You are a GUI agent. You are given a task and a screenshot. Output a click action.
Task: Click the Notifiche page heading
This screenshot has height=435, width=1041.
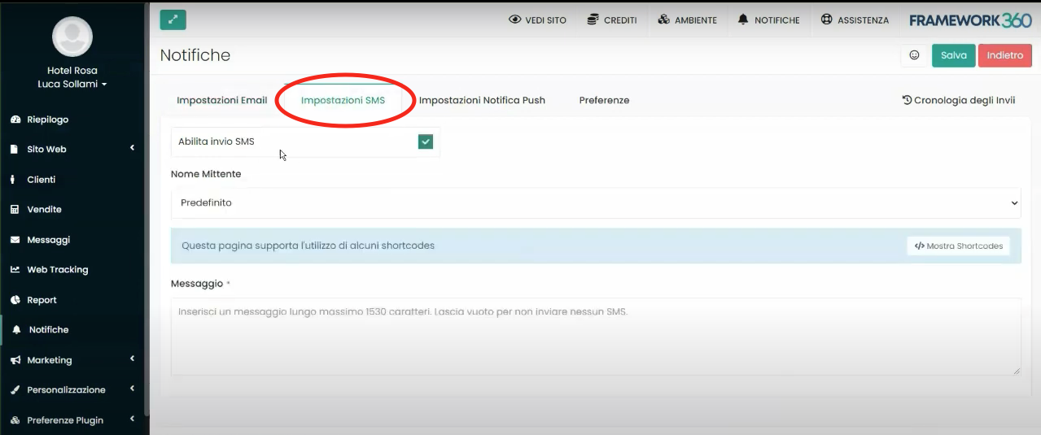195,55
